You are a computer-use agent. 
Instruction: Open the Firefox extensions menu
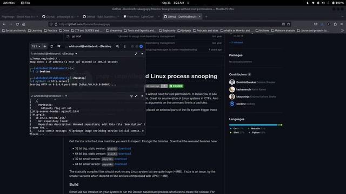tap(335, 24)
